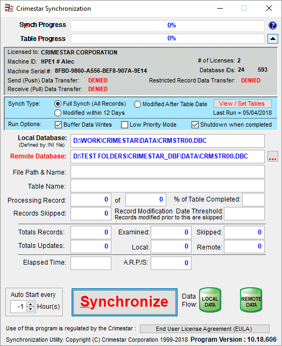The width and height of the screenshot is (282, 346).
Task: Click the Table Name field
Action: coord(167,185)
